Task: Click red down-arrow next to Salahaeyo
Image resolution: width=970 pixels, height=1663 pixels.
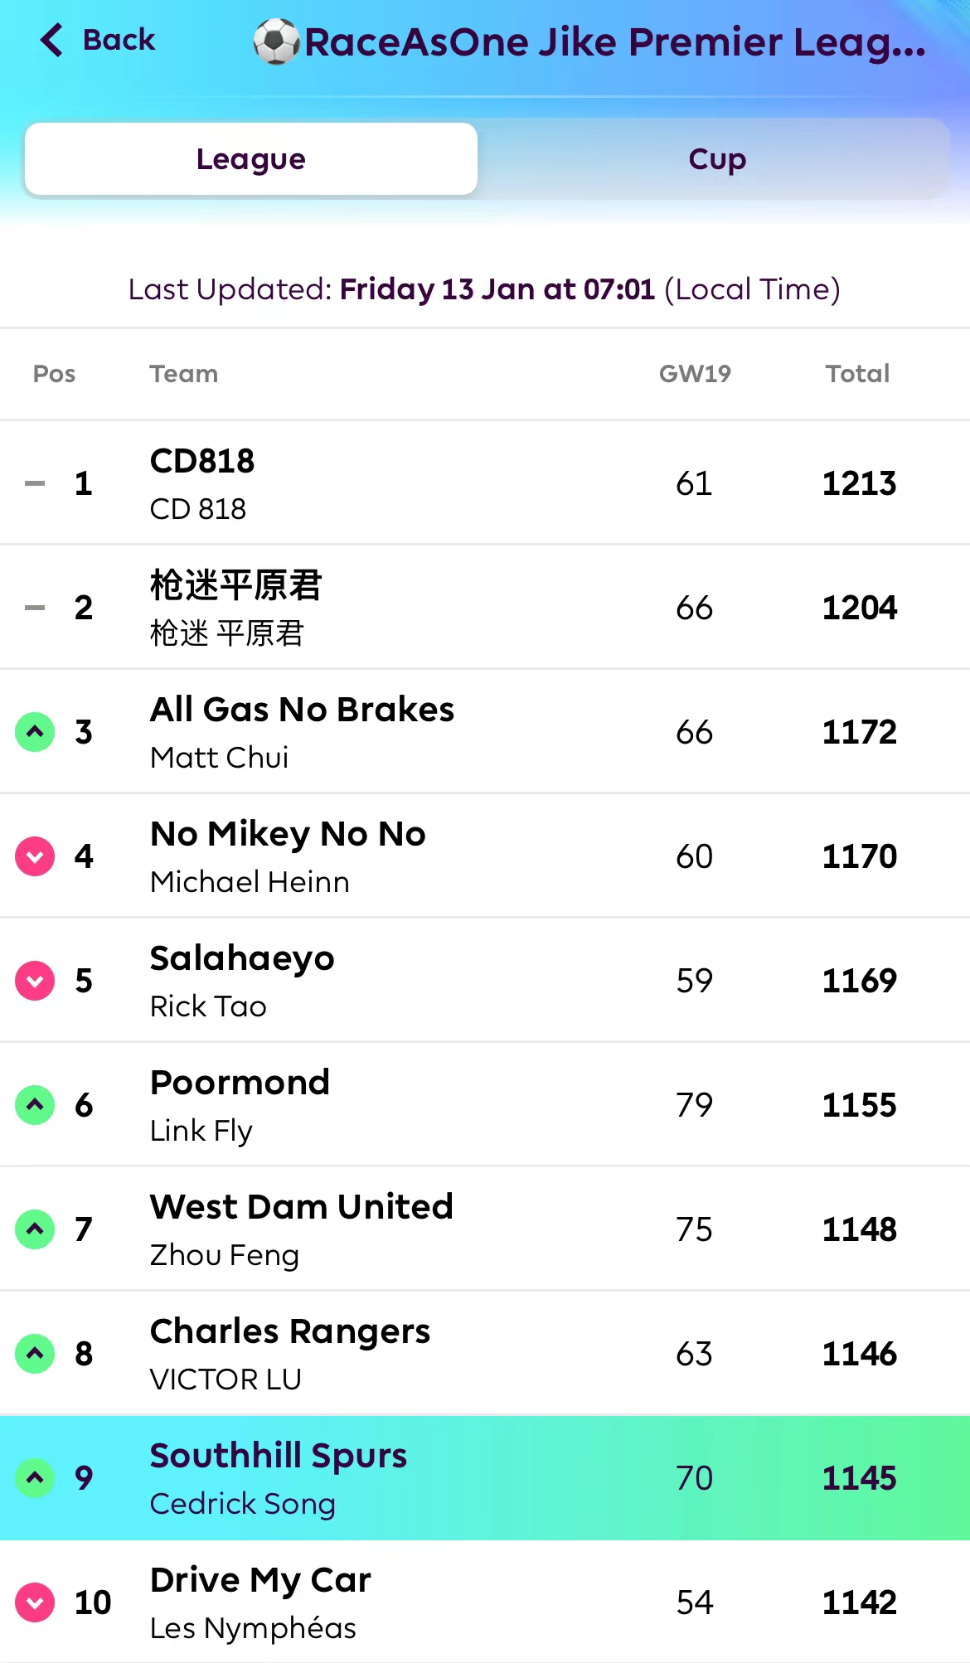Action: click(35, 981)
